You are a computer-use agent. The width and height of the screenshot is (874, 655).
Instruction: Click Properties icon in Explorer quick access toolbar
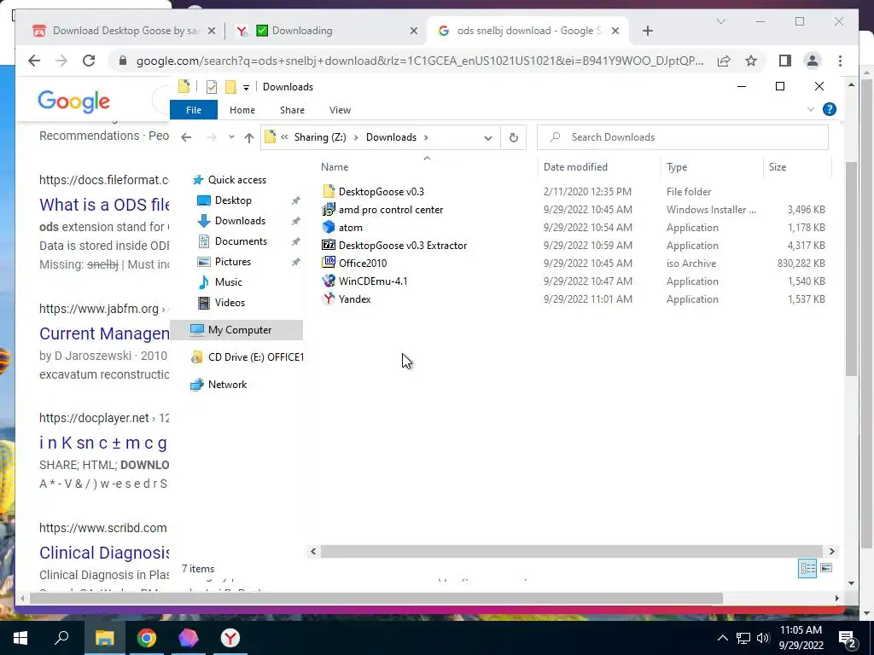212,87
